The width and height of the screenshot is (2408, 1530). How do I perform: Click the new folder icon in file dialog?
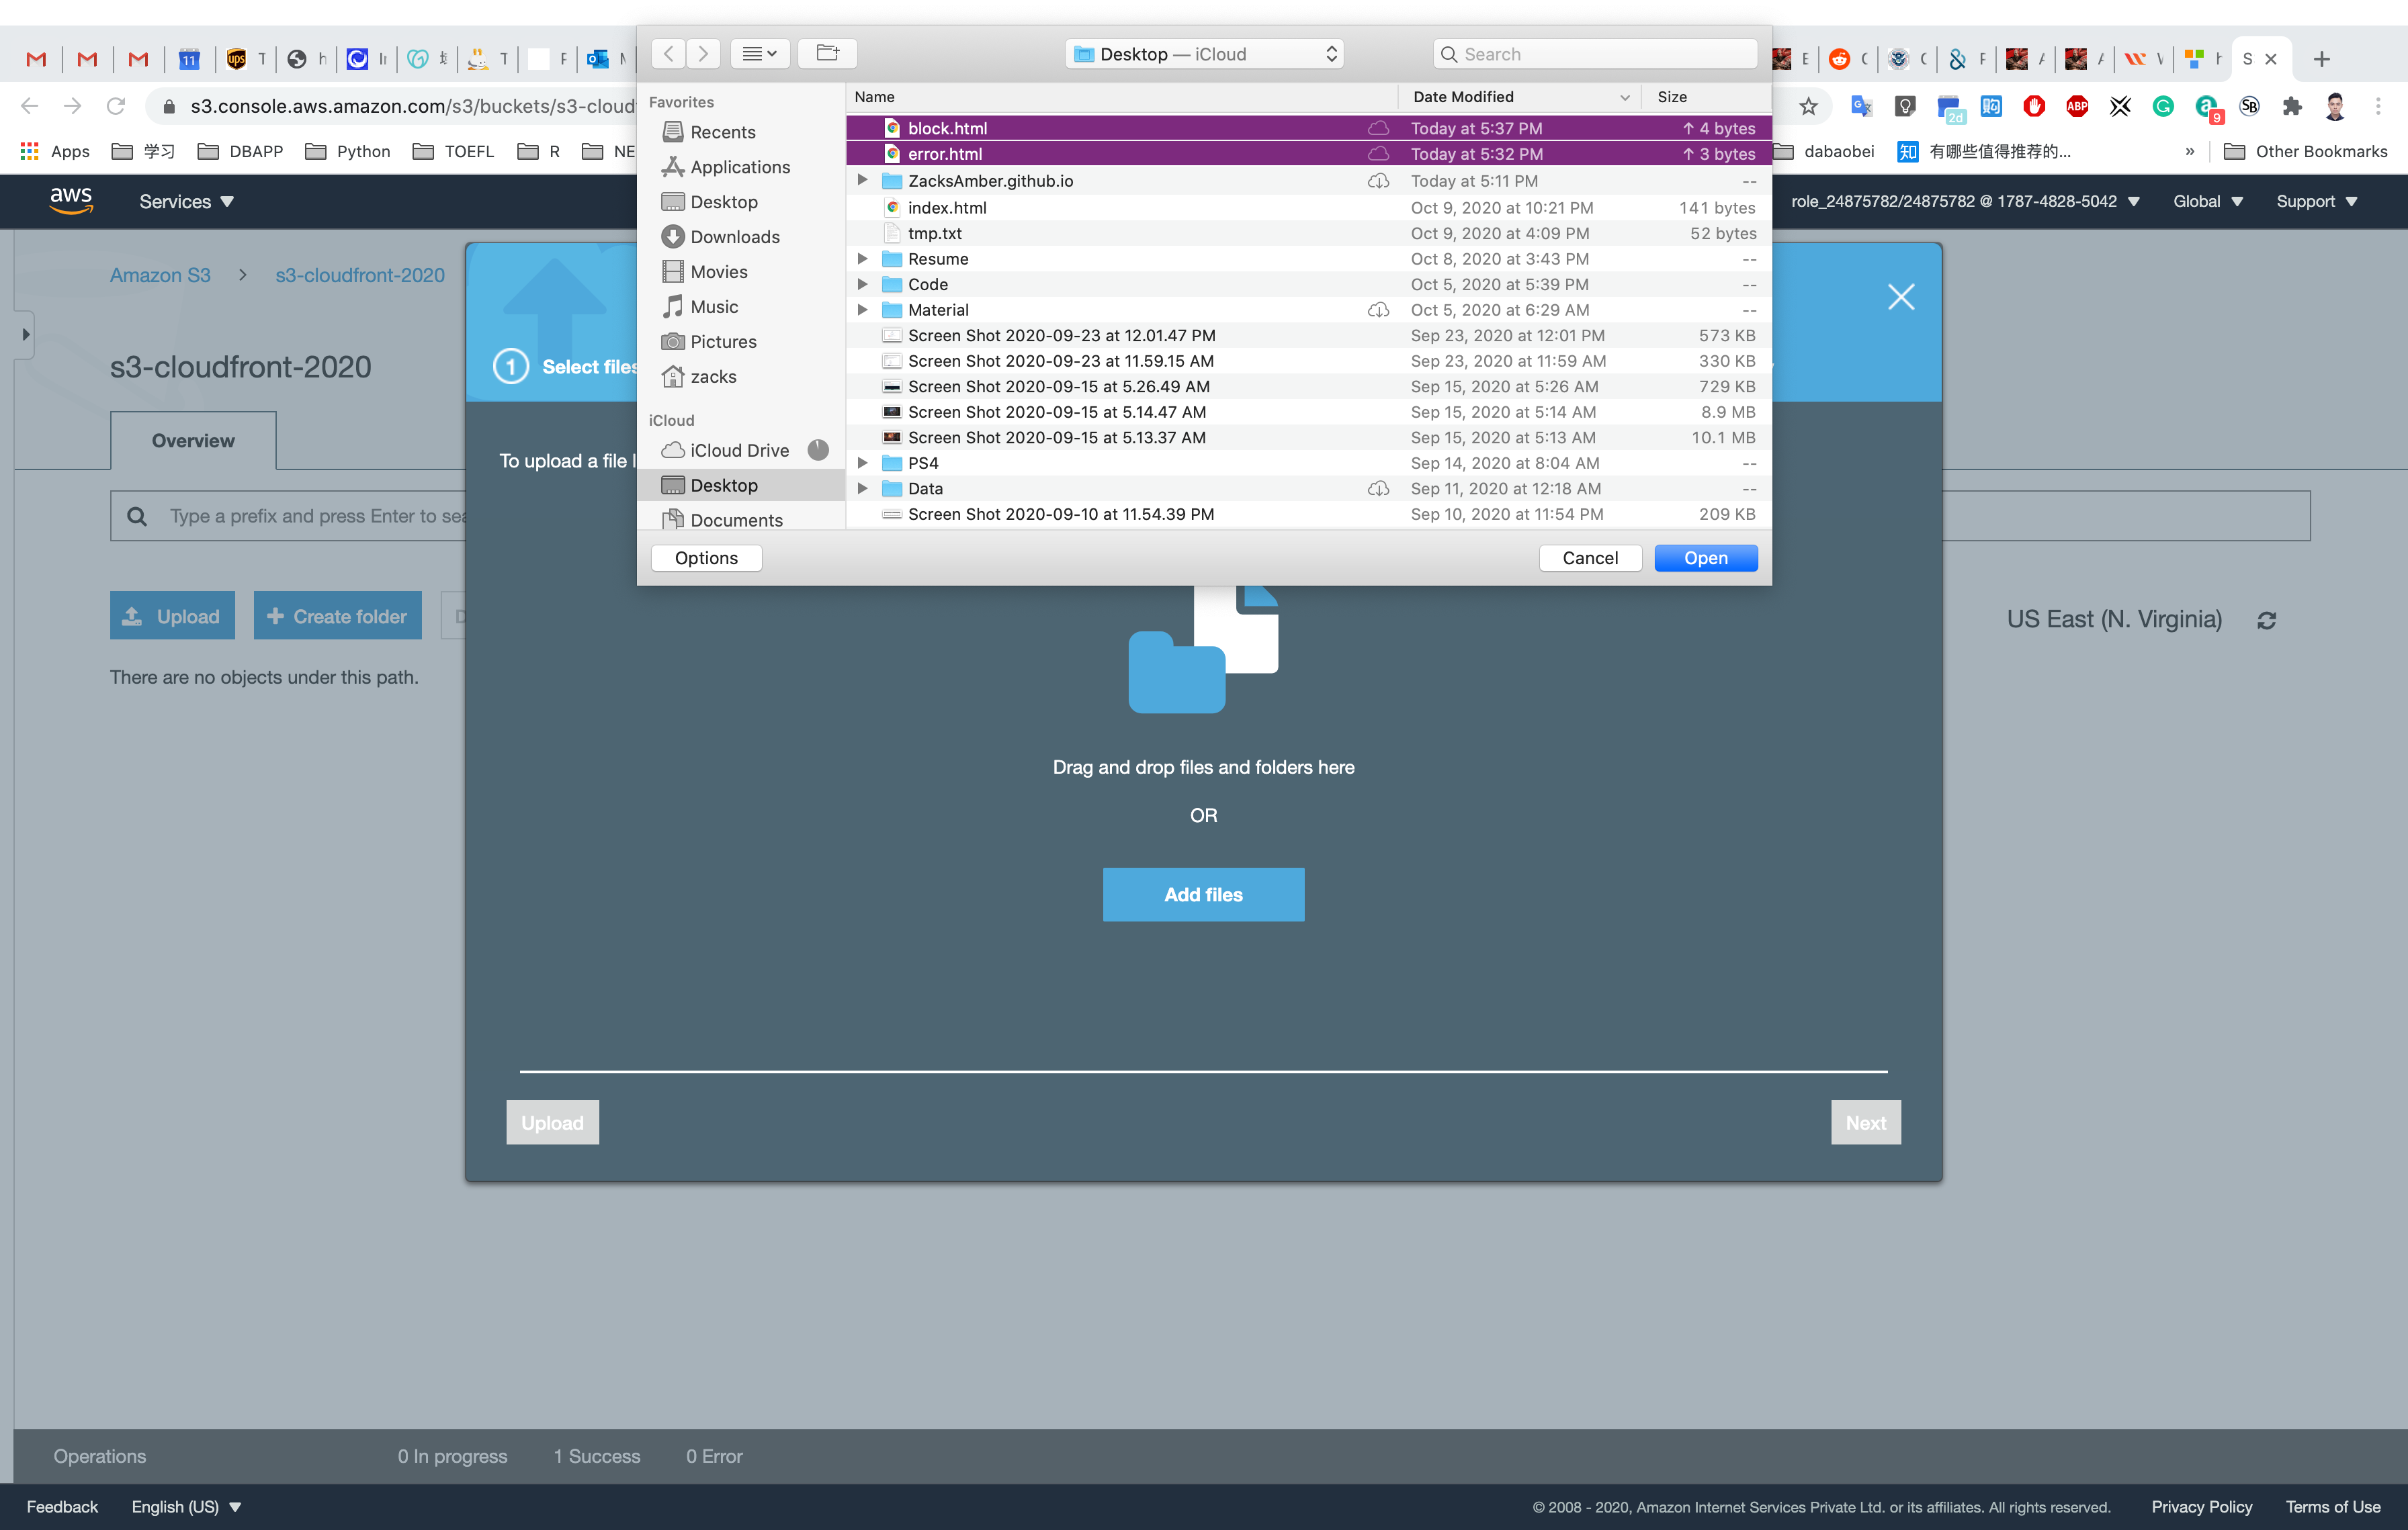[827, 54]
